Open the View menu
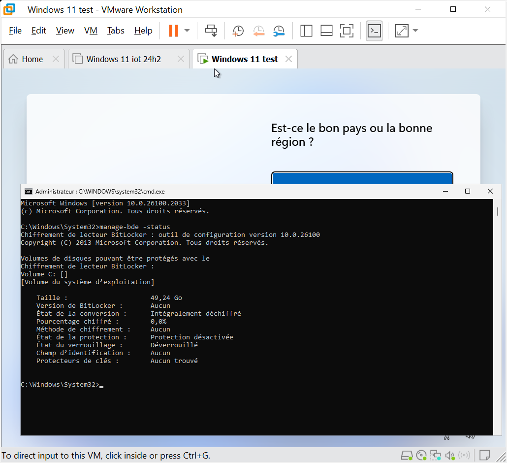The image size is (507, 463). 65,31
